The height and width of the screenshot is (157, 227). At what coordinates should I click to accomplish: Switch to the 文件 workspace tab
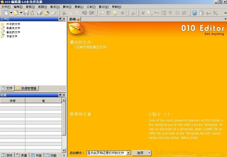pyautogui.click(x=7, y=88)
